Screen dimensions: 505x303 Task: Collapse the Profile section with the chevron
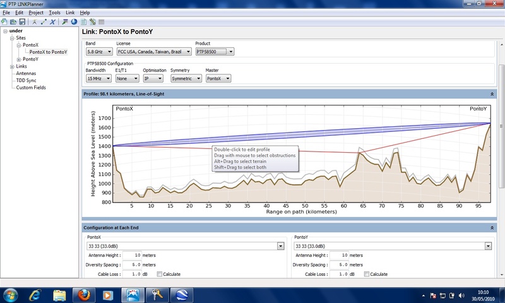point(491,93)
